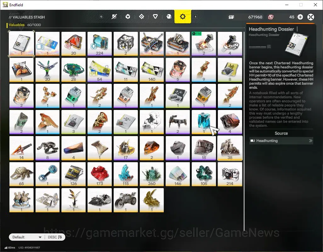
Task: Select the red jar item with 5
Action: click(x=178, y=70)
